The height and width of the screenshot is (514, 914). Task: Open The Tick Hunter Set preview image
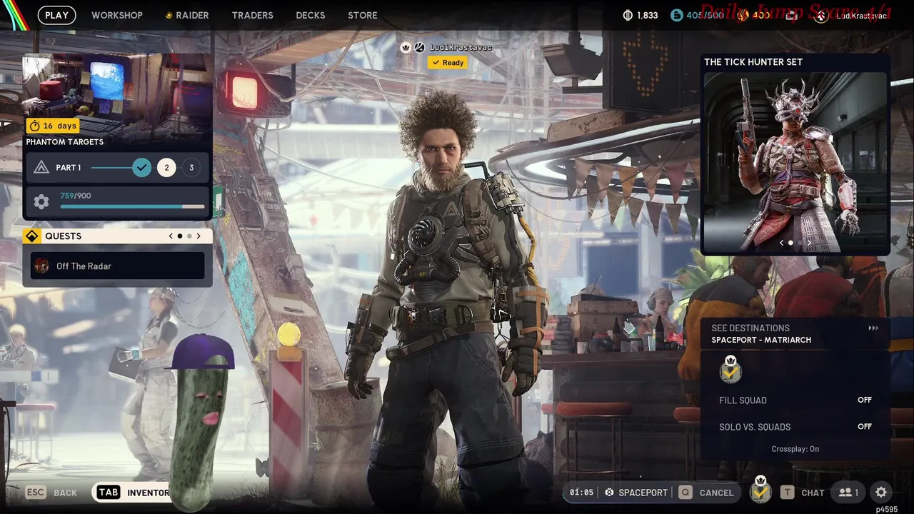point(795,162)
